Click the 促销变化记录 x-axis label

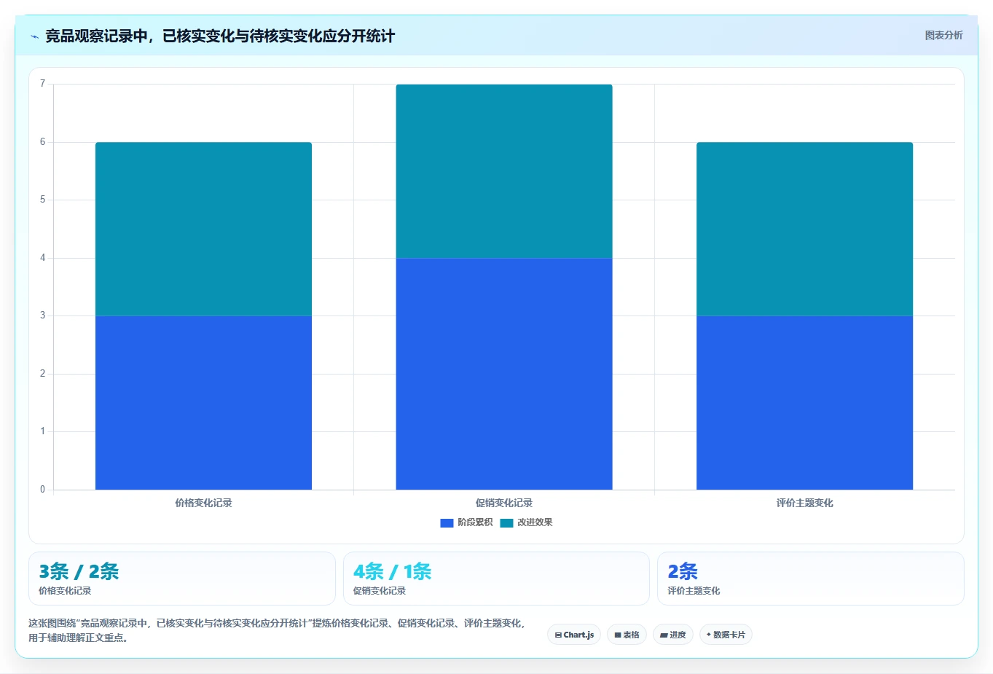(504, 503)
